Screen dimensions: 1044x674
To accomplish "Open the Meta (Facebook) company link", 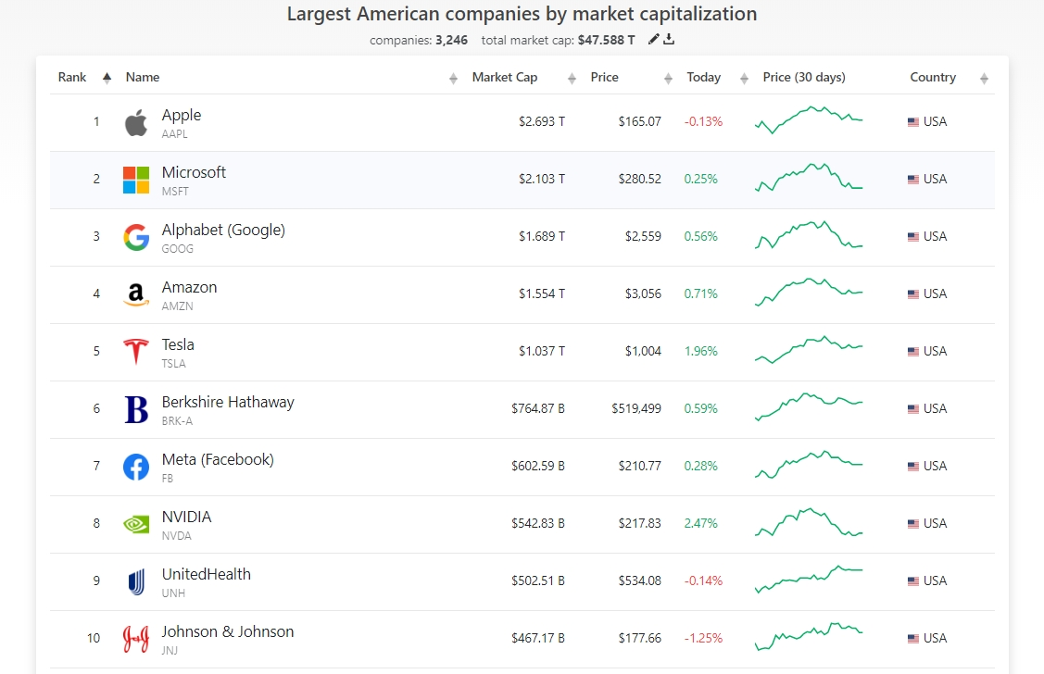I will [218, 459].
